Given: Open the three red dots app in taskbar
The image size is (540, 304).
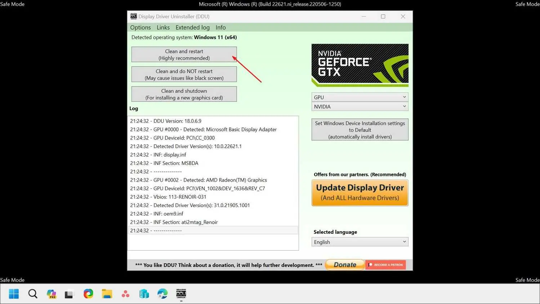Looking at the screenshot, I should [125, 294].
